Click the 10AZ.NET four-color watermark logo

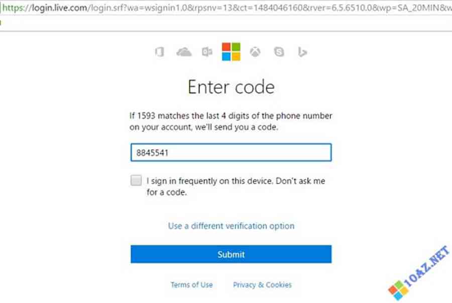click(399, 290)
